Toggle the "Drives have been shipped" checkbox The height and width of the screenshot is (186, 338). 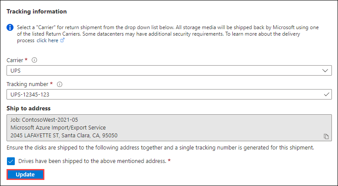coord(11,161)
